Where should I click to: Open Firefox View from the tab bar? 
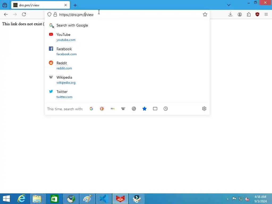[x=5, y=5]
